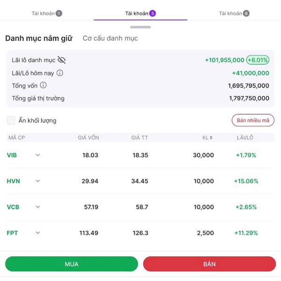The height and width of the screenshot is (281, 281).
Task: Open the Bán nhiều mã button
Action: (253, 120)
